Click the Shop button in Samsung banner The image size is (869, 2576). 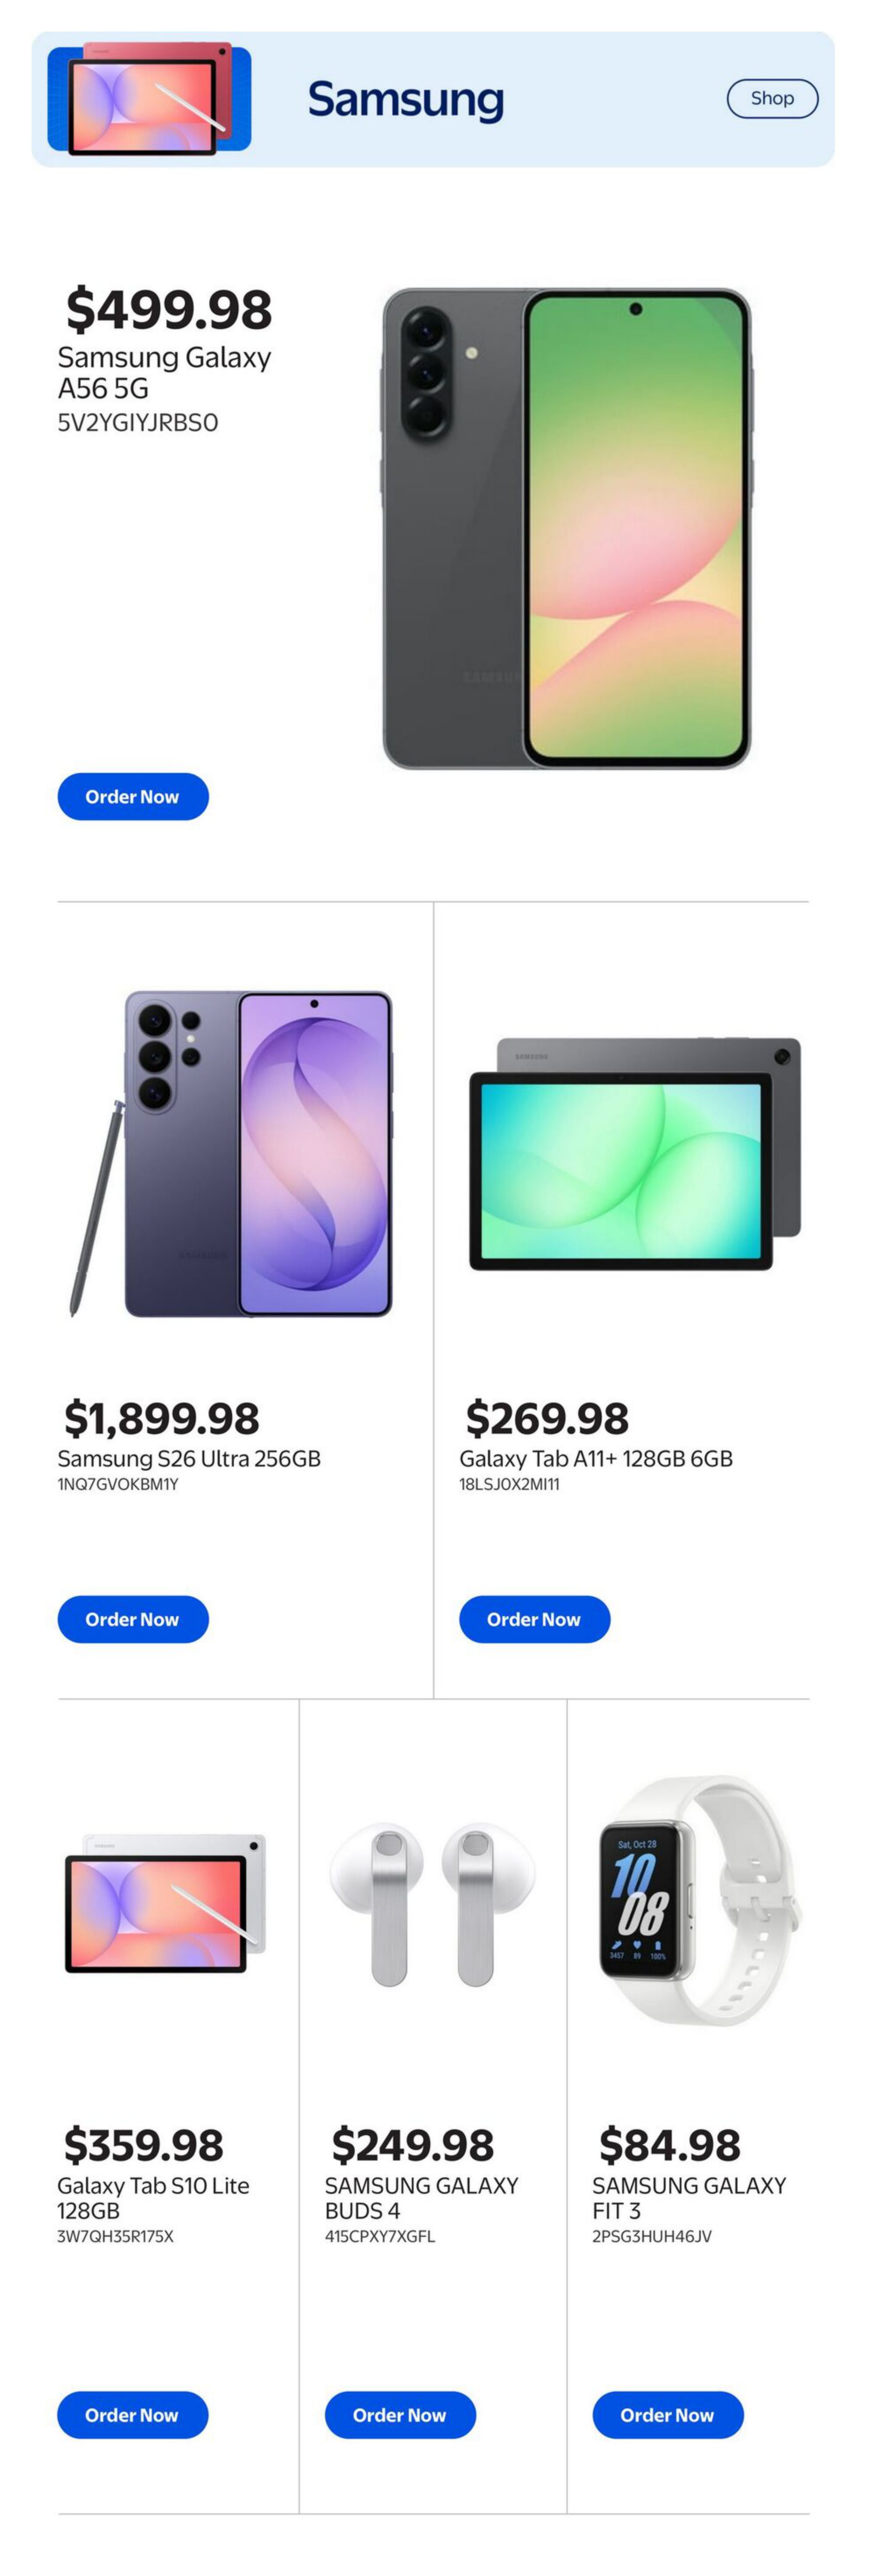[772, 98]
